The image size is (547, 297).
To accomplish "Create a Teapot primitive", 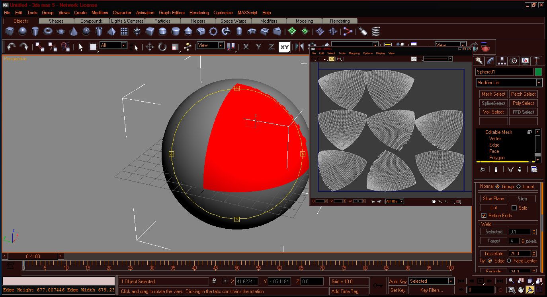I will (61, 31).
